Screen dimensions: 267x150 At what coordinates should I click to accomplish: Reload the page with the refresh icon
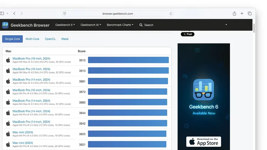pos(171,14)
